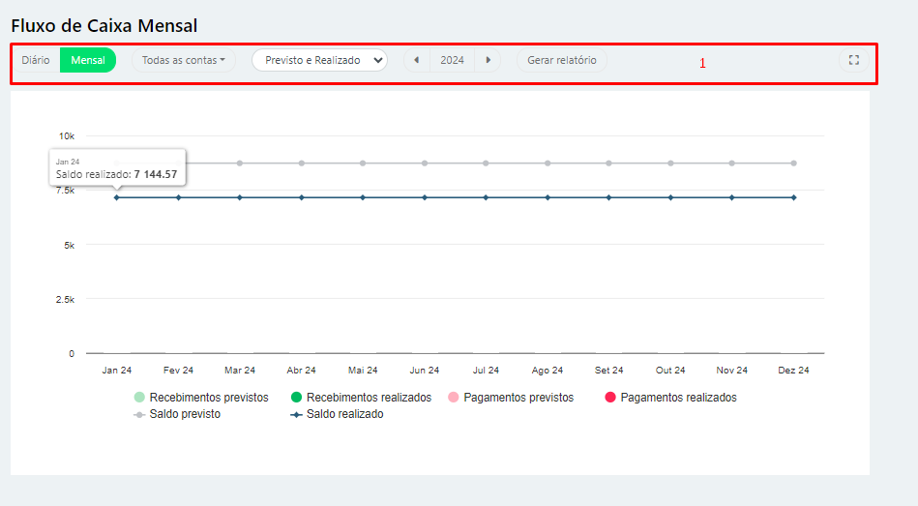Go to previous year arrow
This screenshot has width=918, height=506.
pos(416,60)
